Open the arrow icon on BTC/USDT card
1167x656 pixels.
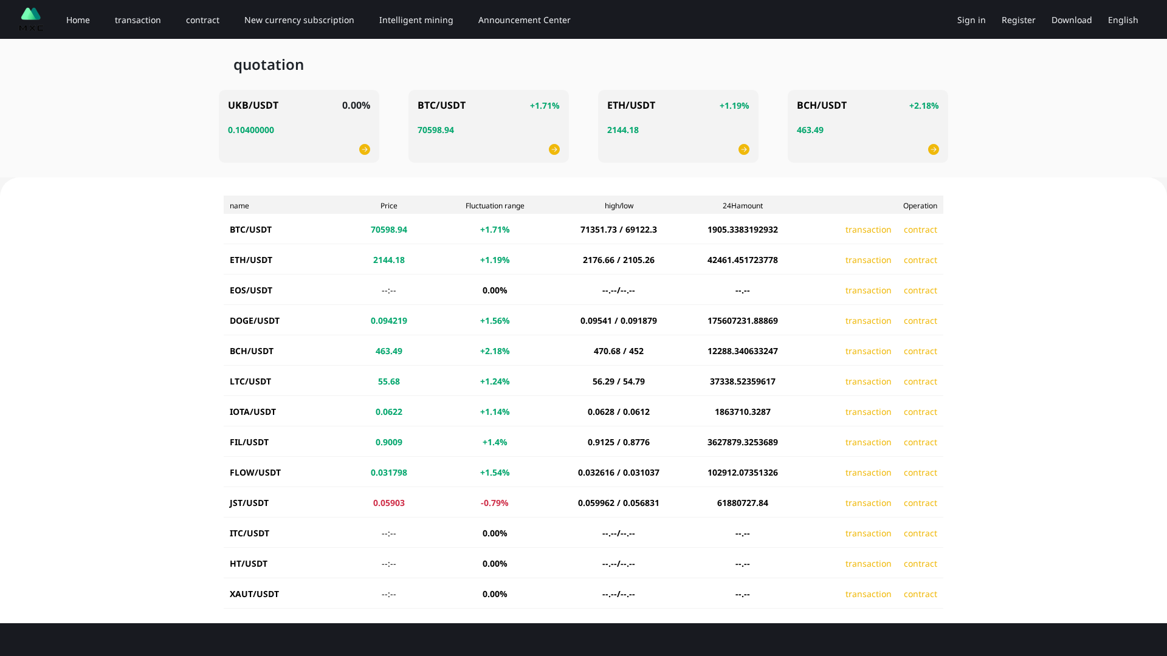[554, 149]
